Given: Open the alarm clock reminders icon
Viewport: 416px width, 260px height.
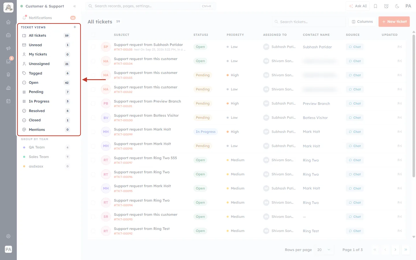Looking at the screenshot, I should coord(386,6).
